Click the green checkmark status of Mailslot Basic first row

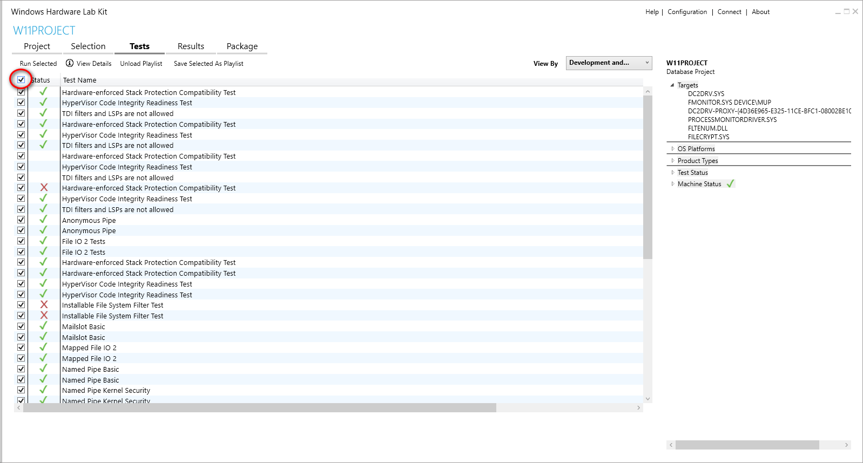coord(43,326)
